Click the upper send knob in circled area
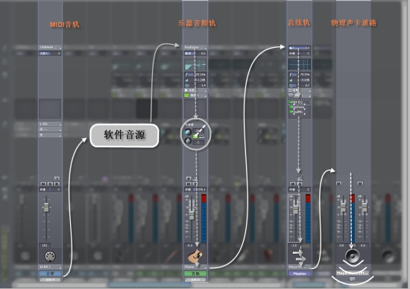410x289 pixels. [x=188, y=131]
